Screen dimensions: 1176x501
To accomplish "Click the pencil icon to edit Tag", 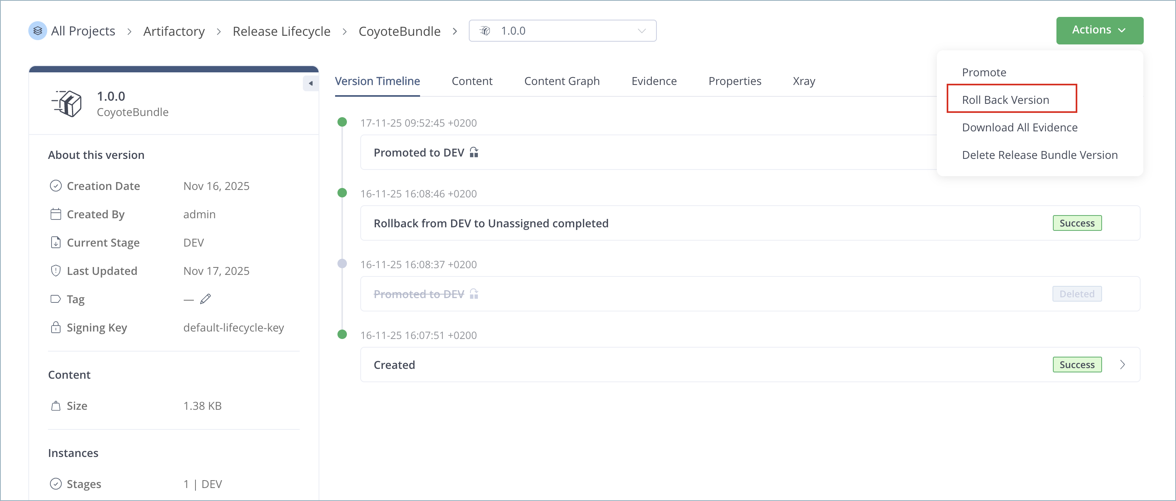I will click(205, 299).
